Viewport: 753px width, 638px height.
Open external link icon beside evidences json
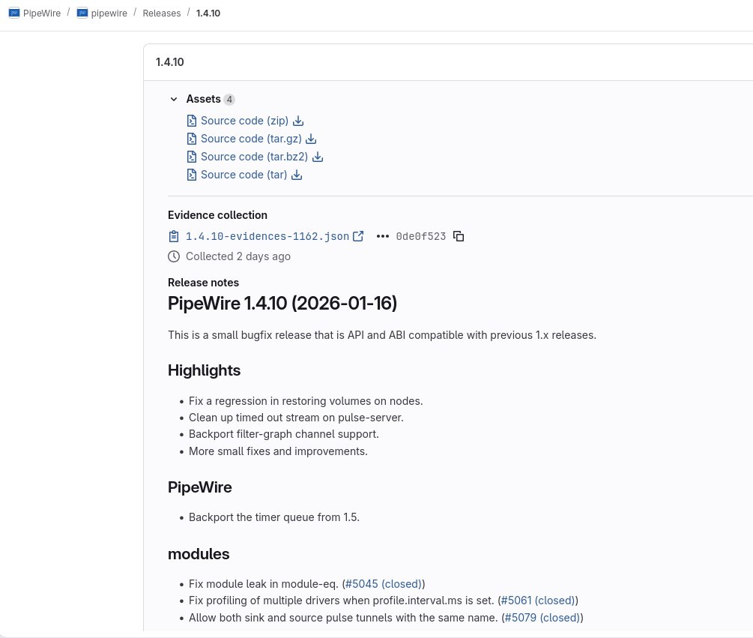coord(358,236)
